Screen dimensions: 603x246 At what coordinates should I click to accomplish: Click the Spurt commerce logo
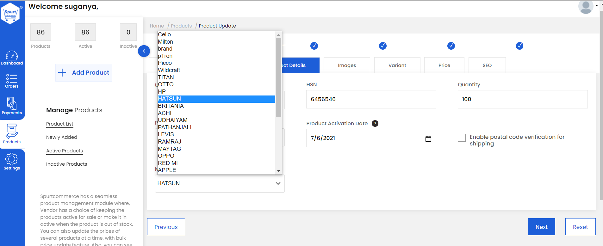[x=11, y=13]
